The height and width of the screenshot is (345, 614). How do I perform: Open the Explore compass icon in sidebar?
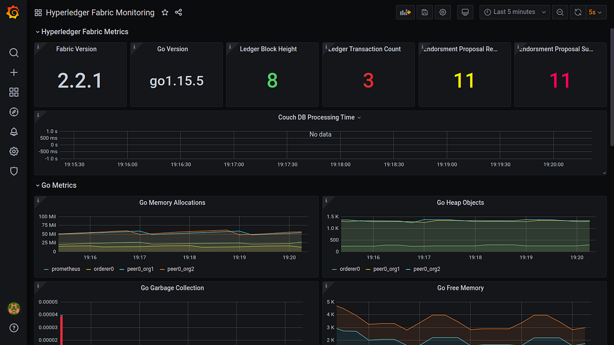tap(14, 111)
